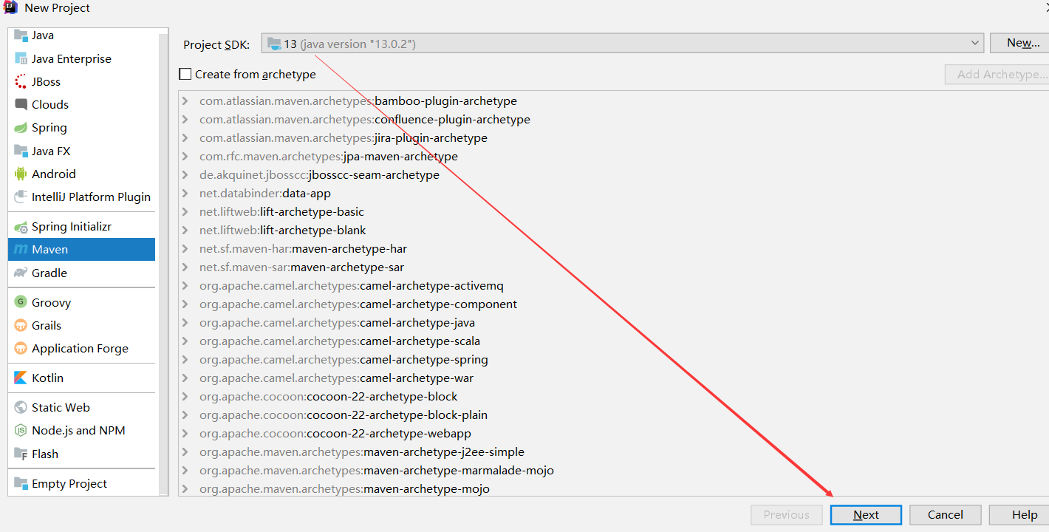Select maven-archetype-har entry

[x=303, y=249]
